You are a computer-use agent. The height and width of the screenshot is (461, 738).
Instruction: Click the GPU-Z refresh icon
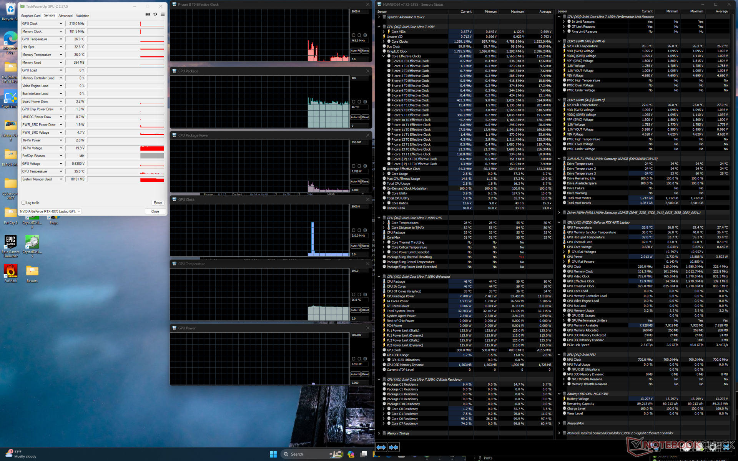tap(155, 14)
